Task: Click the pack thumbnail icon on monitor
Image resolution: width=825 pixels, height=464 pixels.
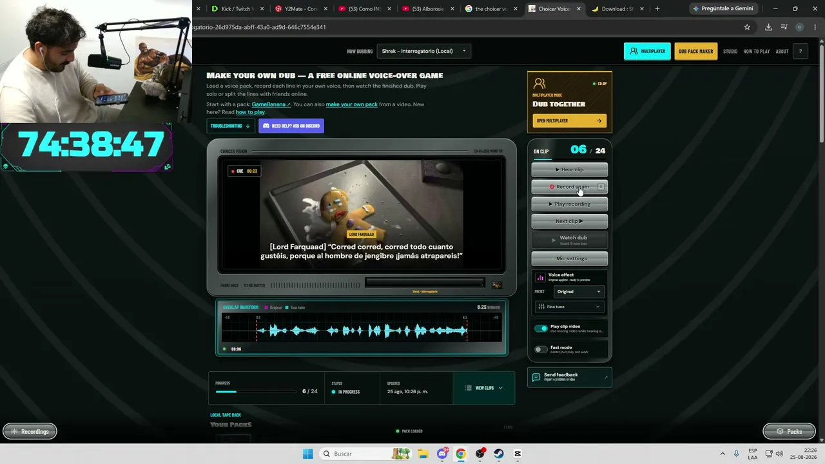Action: point(497,284)
